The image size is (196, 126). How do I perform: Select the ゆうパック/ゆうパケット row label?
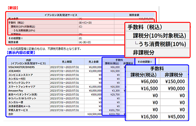click(x=22, y=98)
